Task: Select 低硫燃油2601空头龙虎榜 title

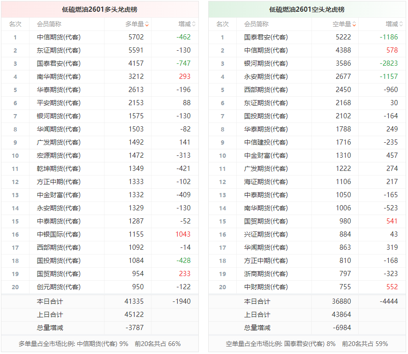Action: [x=307, y=10]
